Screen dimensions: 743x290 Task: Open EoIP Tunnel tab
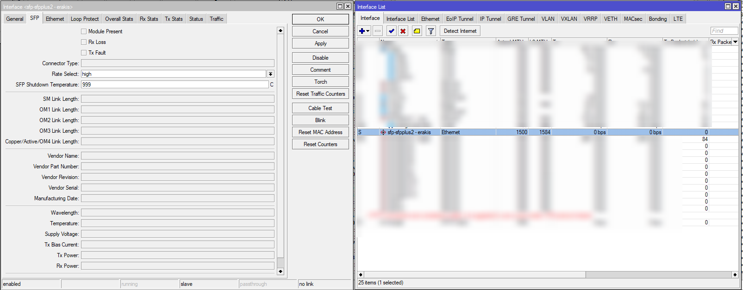pyautogui.click(x=460, y=19)
